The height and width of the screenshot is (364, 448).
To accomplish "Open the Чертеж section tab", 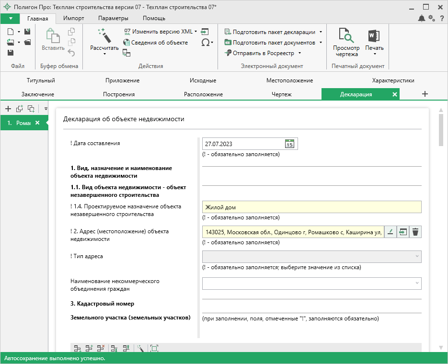I will click(281, 94).
